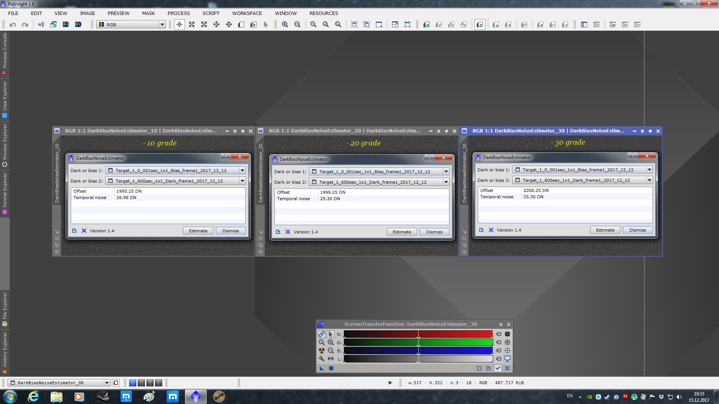Toggle the readout icon on STF B row
This screenshot has width=719, height=404.
(507, 351)
